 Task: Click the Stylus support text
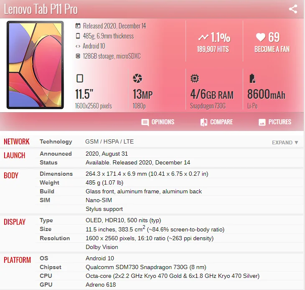pyautogui.click(x=104, y=209)
